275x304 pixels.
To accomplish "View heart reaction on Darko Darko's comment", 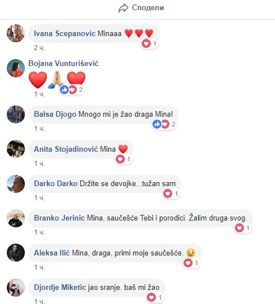I will coord(171,193).
